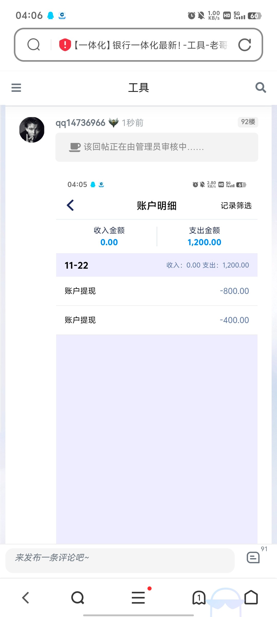
Task: Open qq14736966's profile avatar
Action: pyautogui.click(x=32, y=130)
